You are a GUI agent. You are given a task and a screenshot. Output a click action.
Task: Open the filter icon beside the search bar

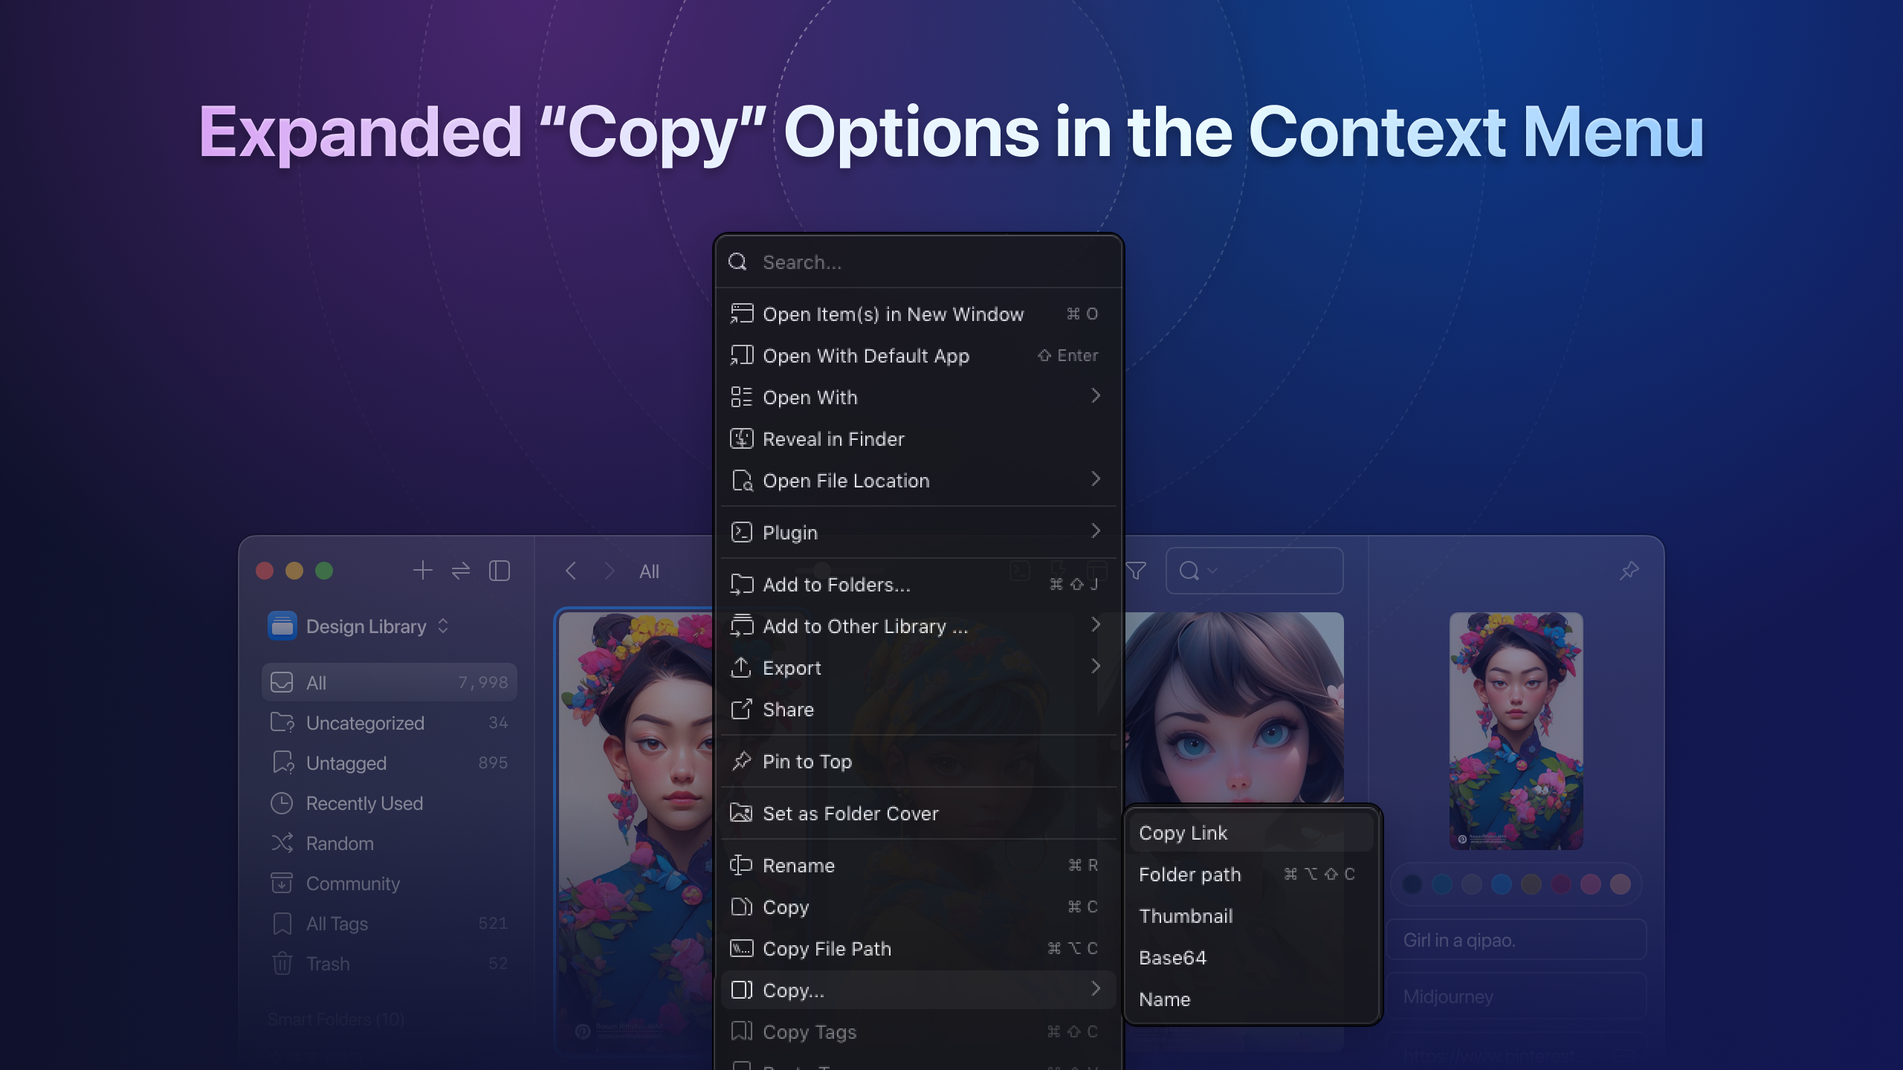(x=1136, y=571)
